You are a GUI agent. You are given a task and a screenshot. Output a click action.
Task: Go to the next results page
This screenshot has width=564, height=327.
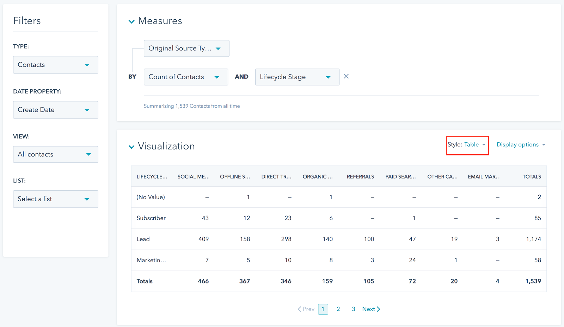point(370,309)
